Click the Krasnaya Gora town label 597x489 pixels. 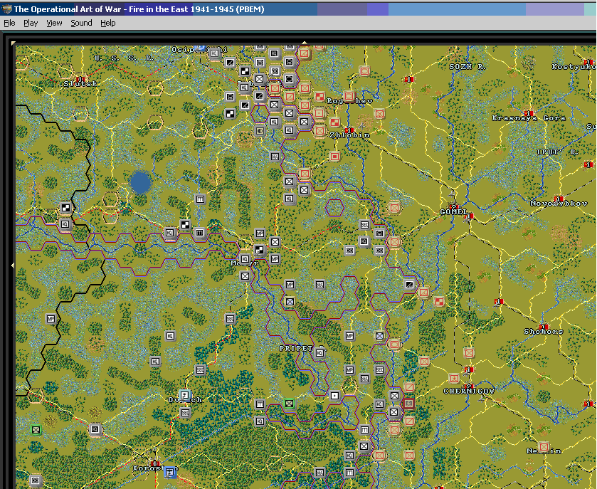(529, 118)
